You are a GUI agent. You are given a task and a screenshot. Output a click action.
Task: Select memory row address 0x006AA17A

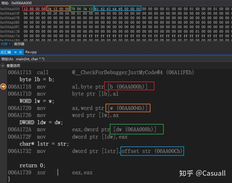coord(10,36)
